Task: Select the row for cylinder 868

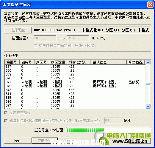Action: click(75, 70)
